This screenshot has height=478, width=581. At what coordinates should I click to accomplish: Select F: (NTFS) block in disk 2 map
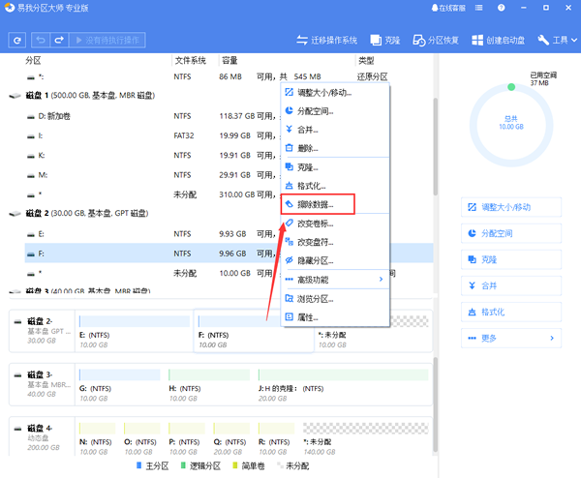point(254,331)
